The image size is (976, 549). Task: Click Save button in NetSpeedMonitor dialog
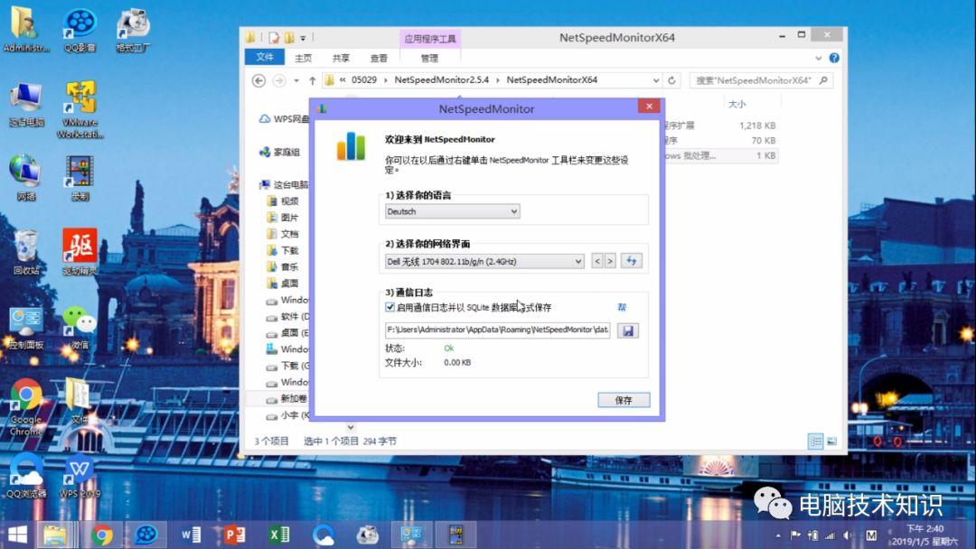pos(624,400)
